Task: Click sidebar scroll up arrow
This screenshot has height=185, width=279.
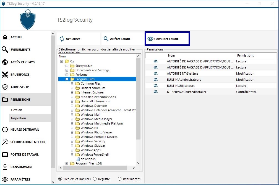Action: (x=53, y=33)
